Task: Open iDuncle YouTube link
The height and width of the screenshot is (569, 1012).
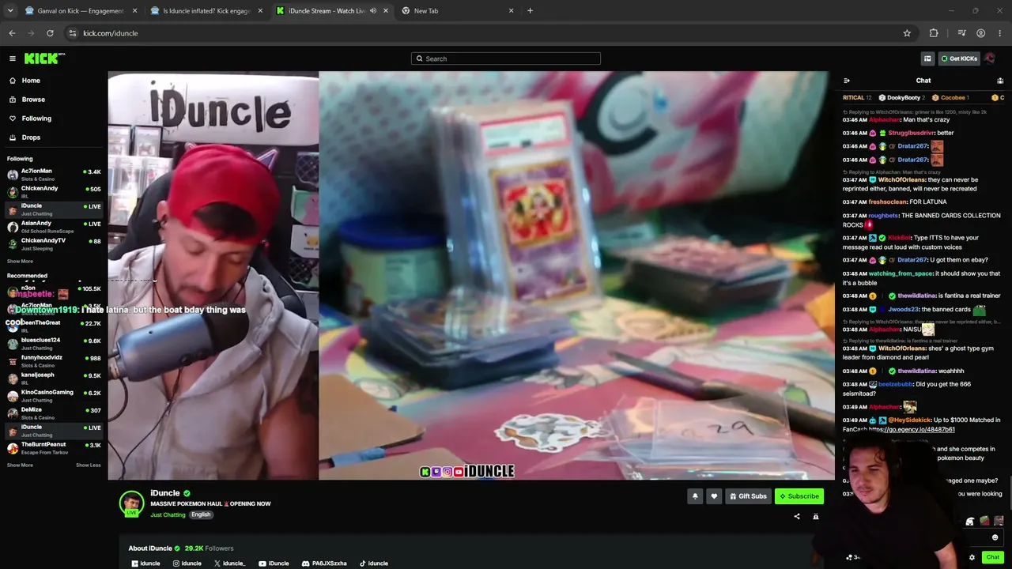Action: [274, 563]
